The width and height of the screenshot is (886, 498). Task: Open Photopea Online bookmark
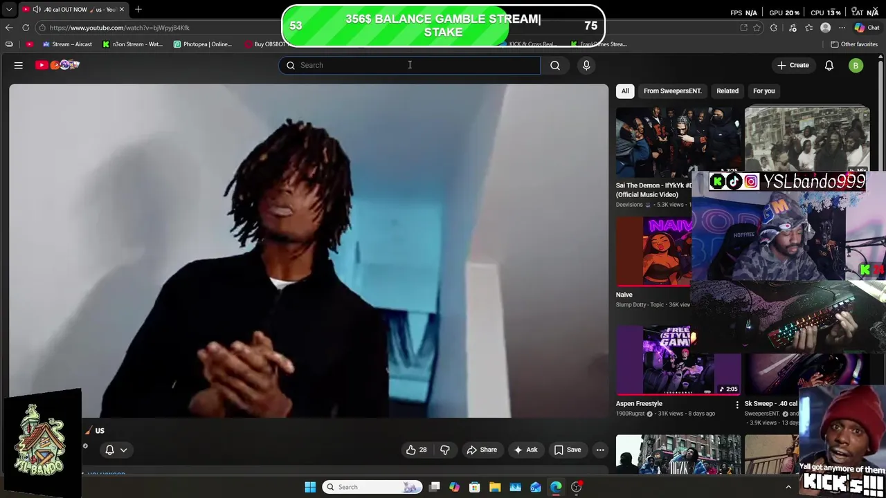[x=203, y=44]
